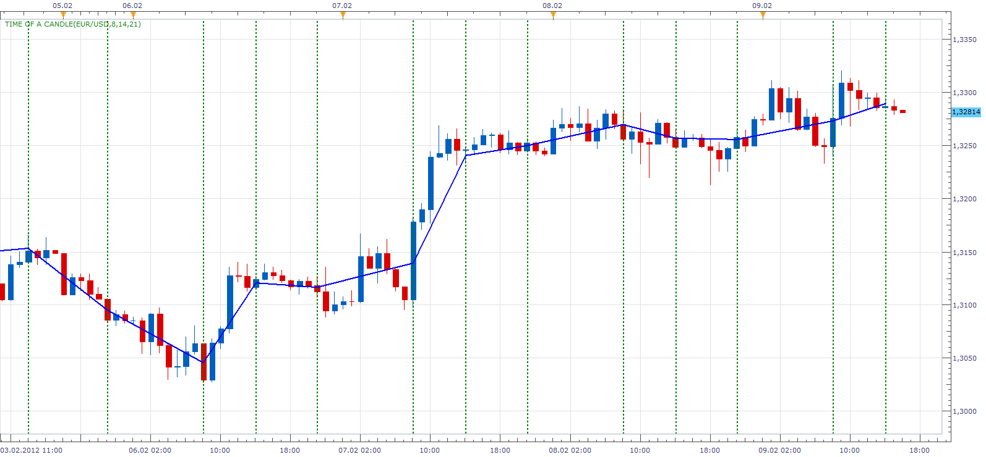This screenshot has width=986, height=457.
Task: Click the 03.02.2012 11:00 time axis label
Action: click(x=32, y=450)
